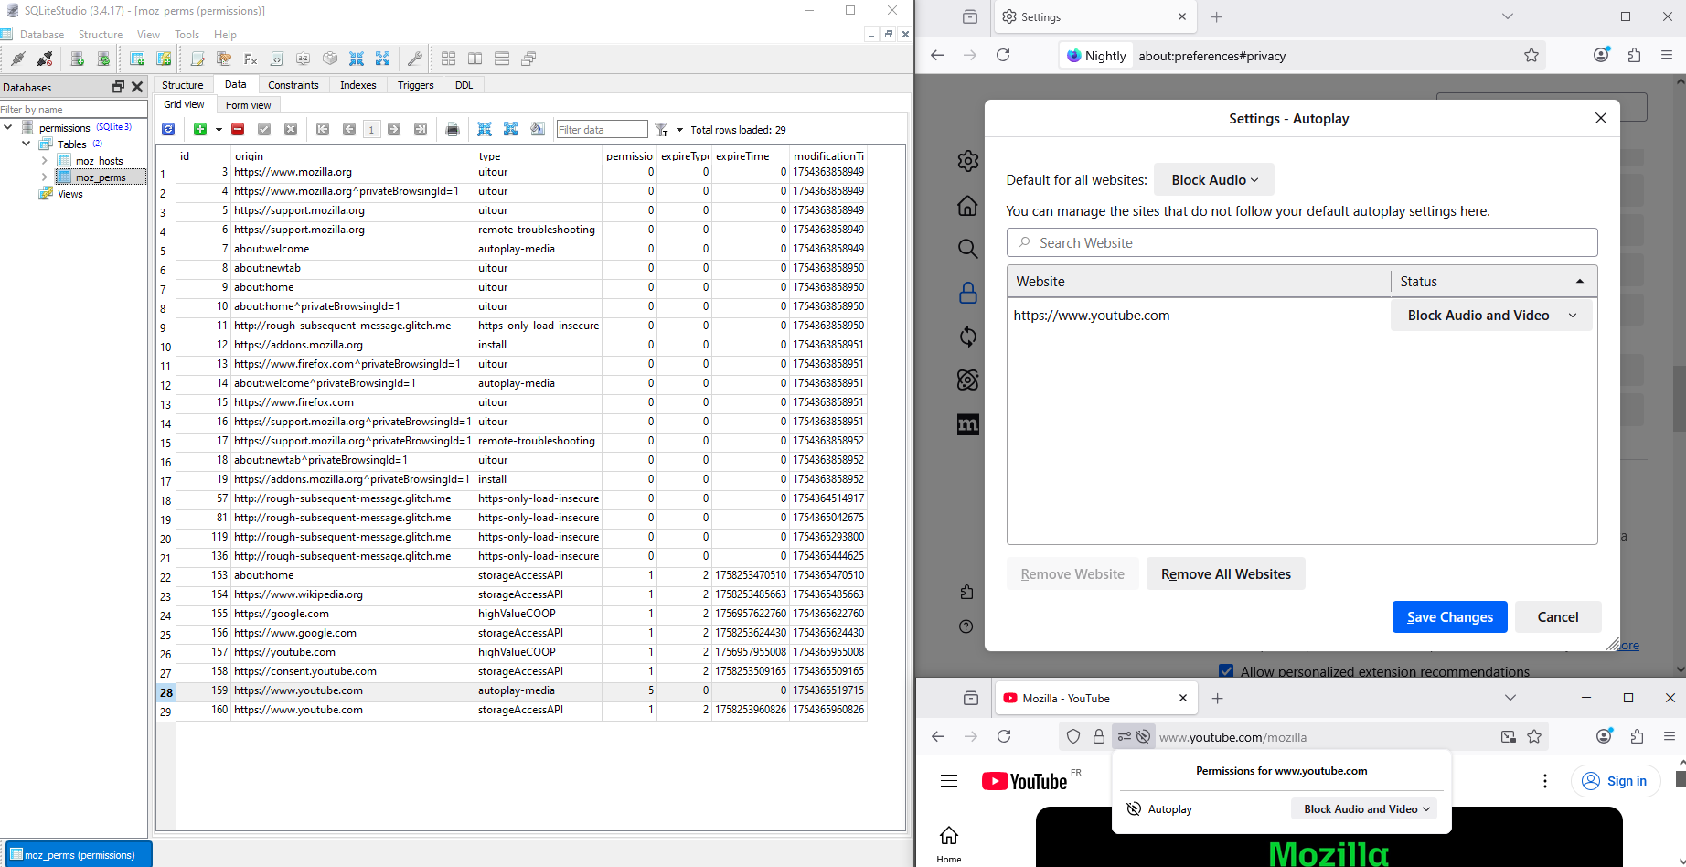The width and height of the screenshot is (1686, 867).
Task: Click the red delete row button
Action: 238,129
